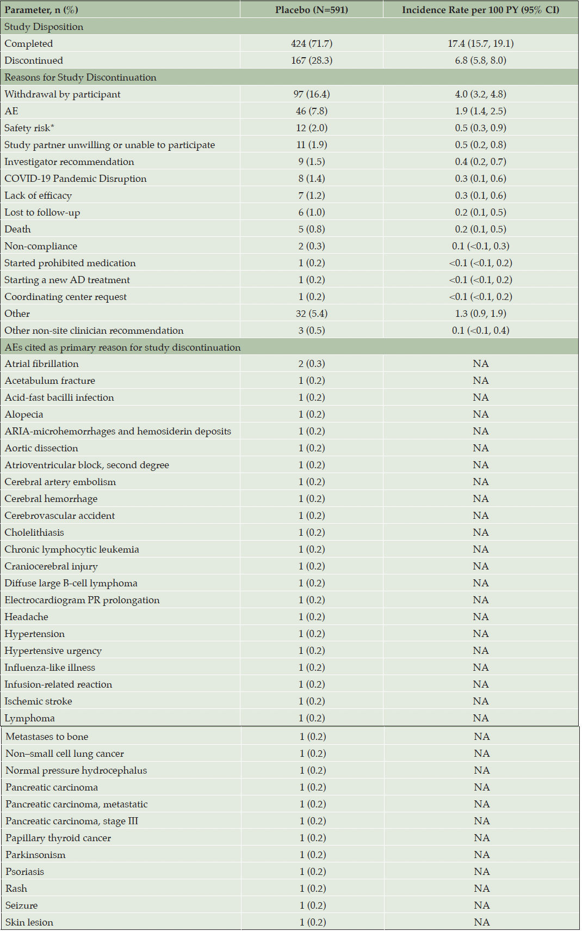The width and height of the screenshot is (582, 931).
Task: Click 'Started prohibited medication' row label
Action: pyautogui.click(x=70, y=263)
